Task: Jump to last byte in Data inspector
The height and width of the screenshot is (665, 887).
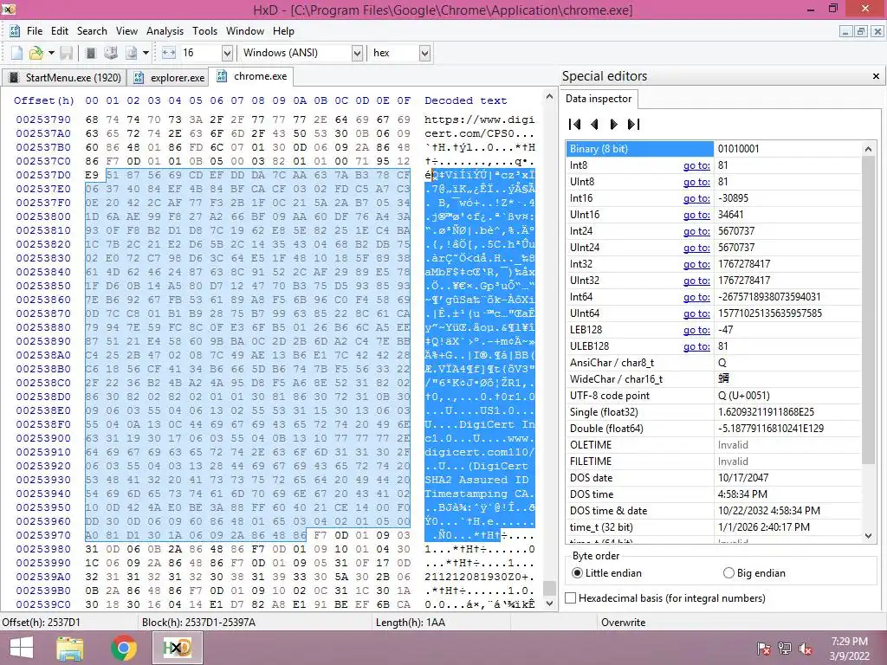Action: [633, 125]
